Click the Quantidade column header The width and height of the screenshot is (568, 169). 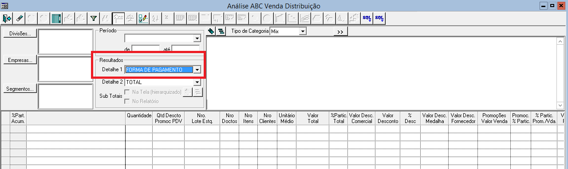pos(139,118)
